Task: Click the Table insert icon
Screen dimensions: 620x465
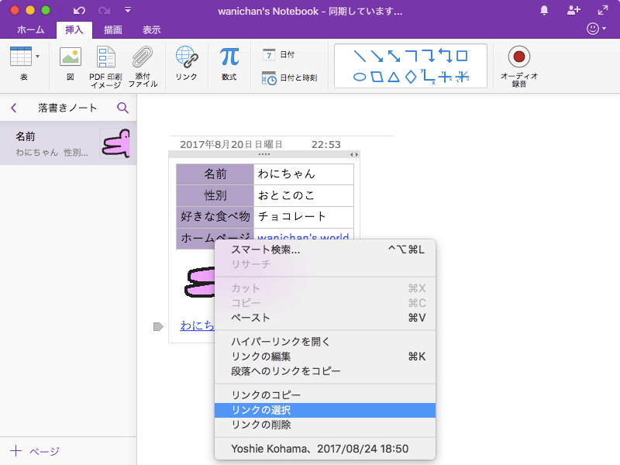Action: [x=20, y=57]
